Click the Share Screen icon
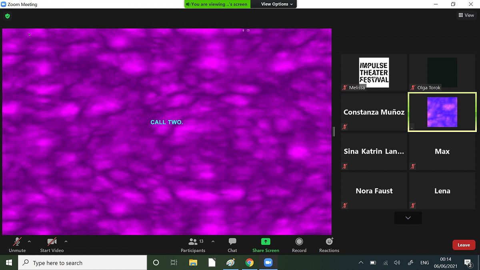 (x=266, y=242)
